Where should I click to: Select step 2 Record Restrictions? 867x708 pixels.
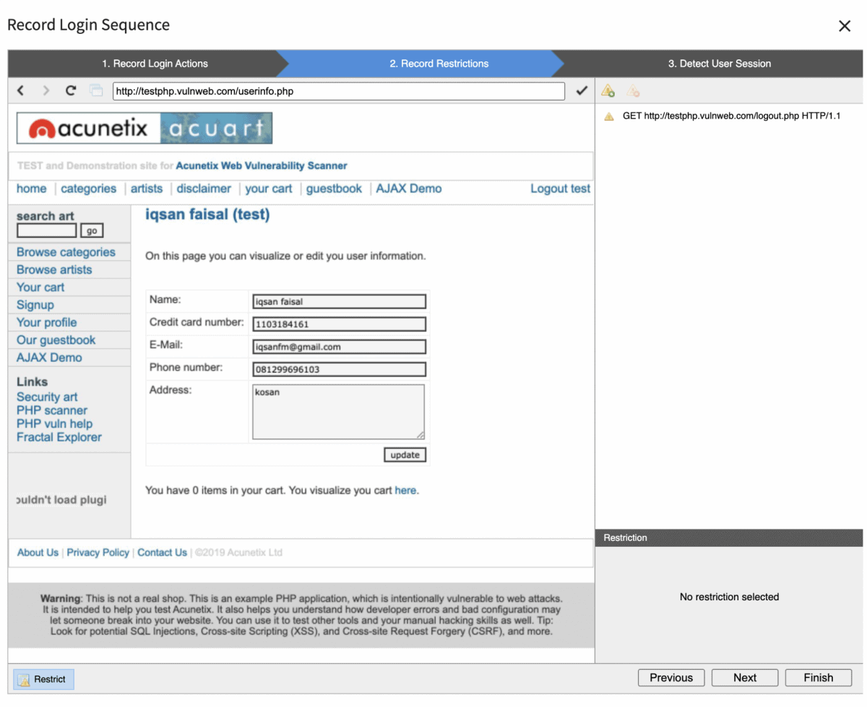click(x=439, y=64)
